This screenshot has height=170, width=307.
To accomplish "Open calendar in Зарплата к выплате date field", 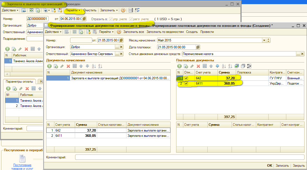I will click(84, 19).
